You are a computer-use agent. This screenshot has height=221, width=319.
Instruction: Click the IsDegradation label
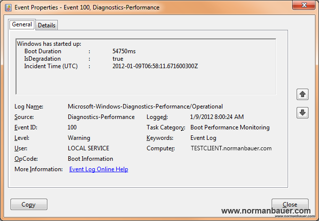(x=42, y=59)
